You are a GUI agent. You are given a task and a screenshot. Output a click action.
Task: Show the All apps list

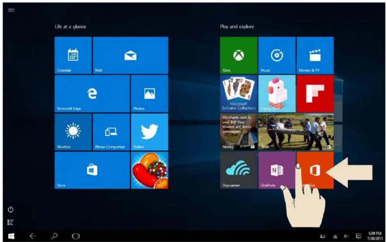click(x=11, y=223)
